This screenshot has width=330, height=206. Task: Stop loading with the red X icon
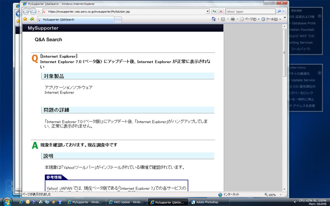(221, 11)
